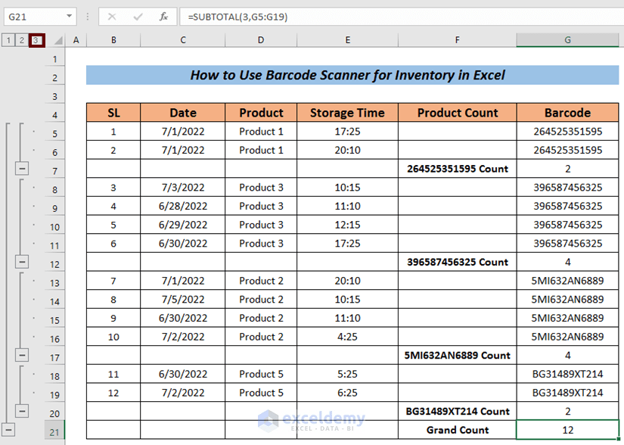Viewport: 624px width, 445px height.
Task: Click the '396587456325 Count' cell
Action: [458, 262]
